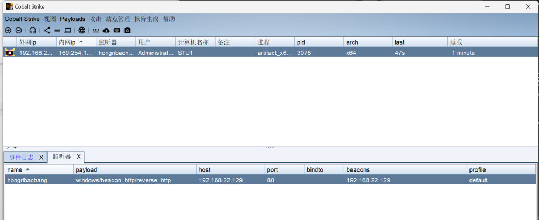This screenshot has width=539, height=220.
Task: Open the Payloads menu
Action: tap(72, 19)
